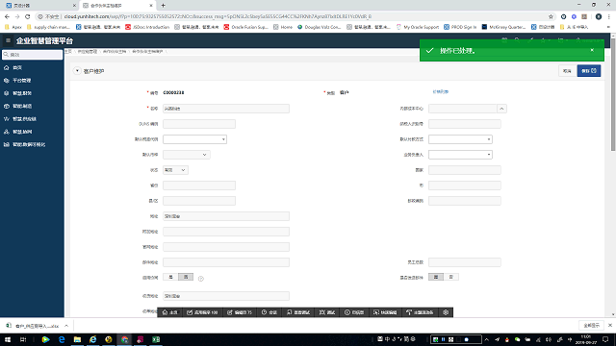Open Excel from the taskbar
This screenshot has width=616, height=346.
tap(156, 339)
